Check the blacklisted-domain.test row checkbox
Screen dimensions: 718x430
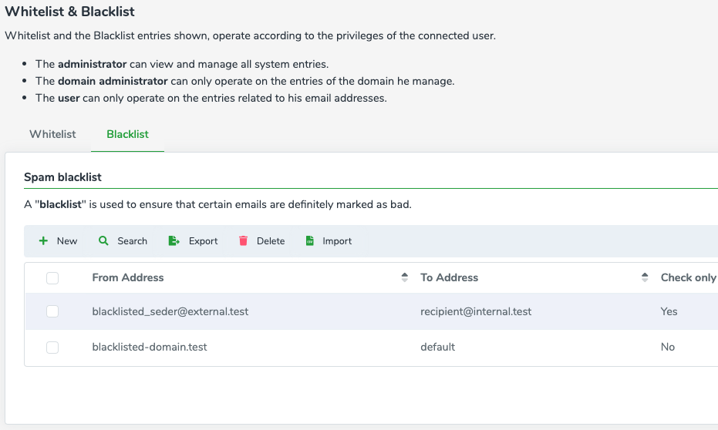click(x=52, y=348)
